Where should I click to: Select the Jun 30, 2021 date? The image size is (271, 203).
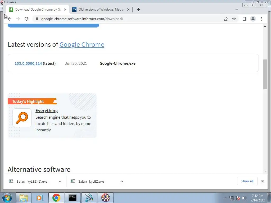[x=76, y=63]
